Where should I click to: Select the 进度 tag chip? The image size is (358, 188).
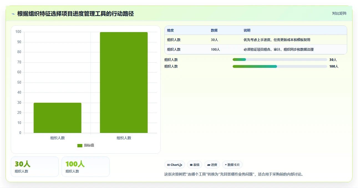(212, 165)
